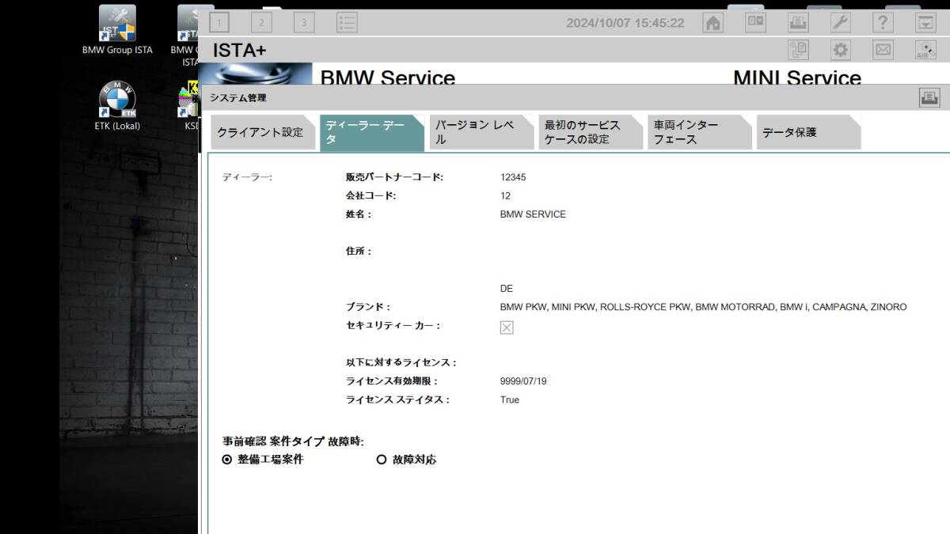Open the gear settings icon

(841, 50)
